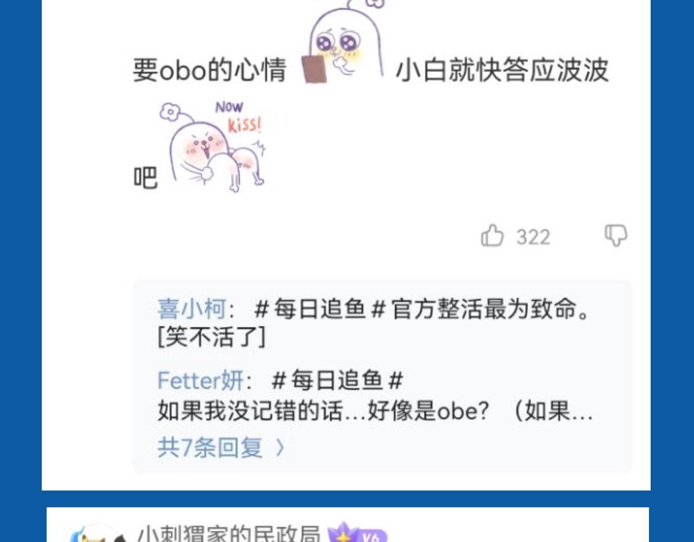694x542 pixels.
Task: Open the 'Now kiss!' sticker emoji
Action: (x=214, y=146)
